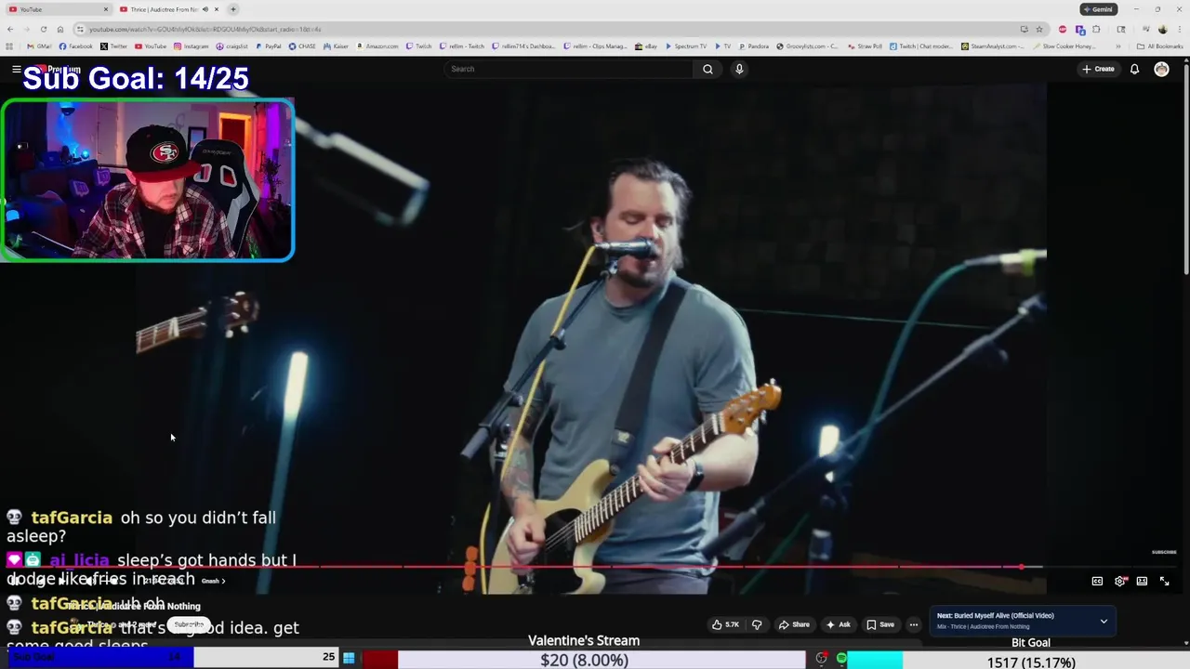Open Chrome profile avatar
Screen dimensions: 1190x669
point(1162,29)
